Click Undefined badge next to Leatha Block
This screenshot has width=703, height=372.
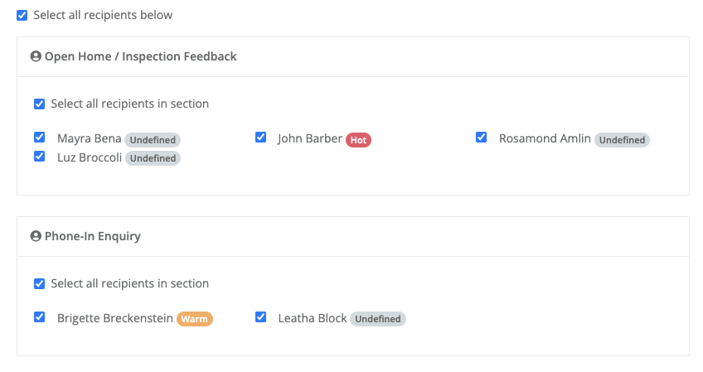(378, 319)
